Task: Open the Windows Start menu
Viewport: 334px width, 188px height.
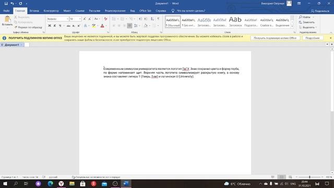Action: pyautogui.click(x=5, y=183)
